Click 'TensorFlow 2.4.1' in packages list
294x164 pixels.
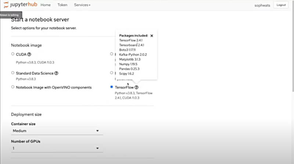[131, 40]
